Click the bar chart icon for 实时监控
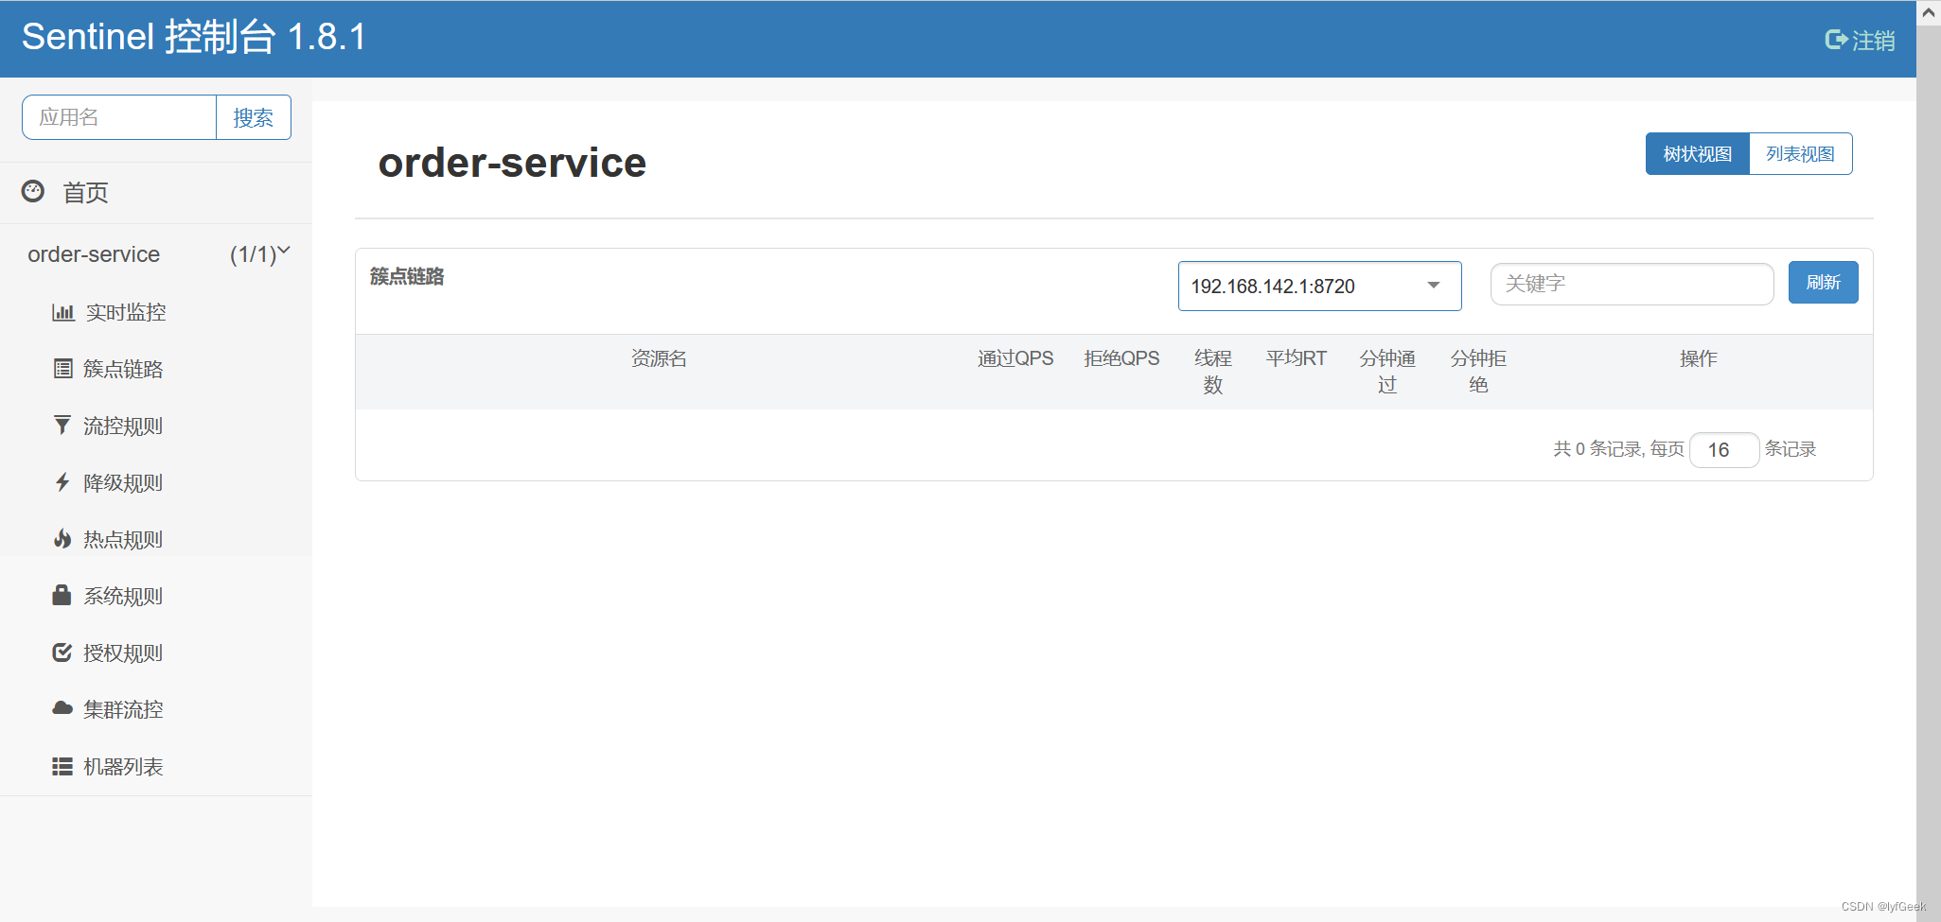The height and width of the screenshot is (922, 1941). (x=63, y=312)
